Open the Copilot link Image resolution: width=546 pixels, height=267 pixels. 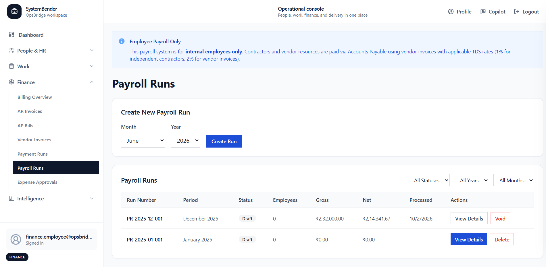493,11
